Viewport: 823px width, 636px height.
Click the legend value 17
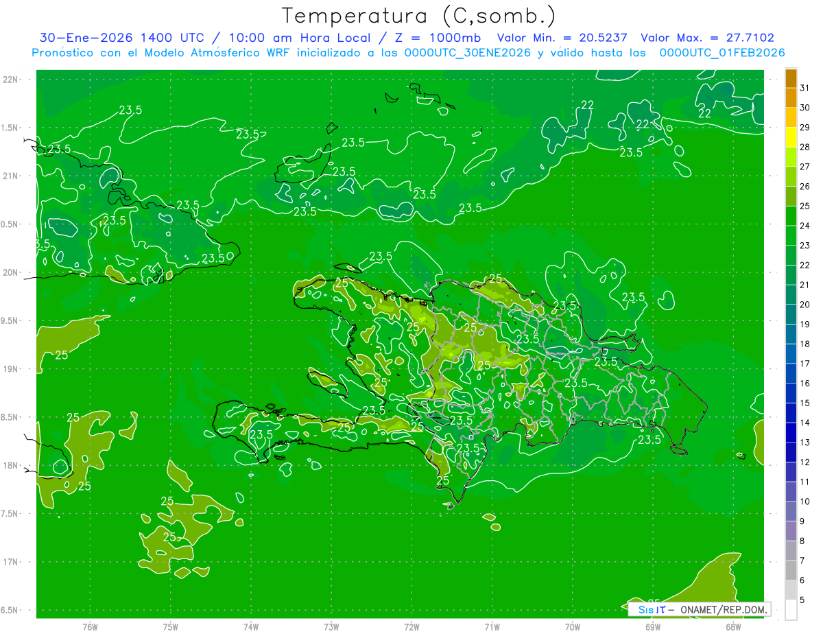click(804, 364)
